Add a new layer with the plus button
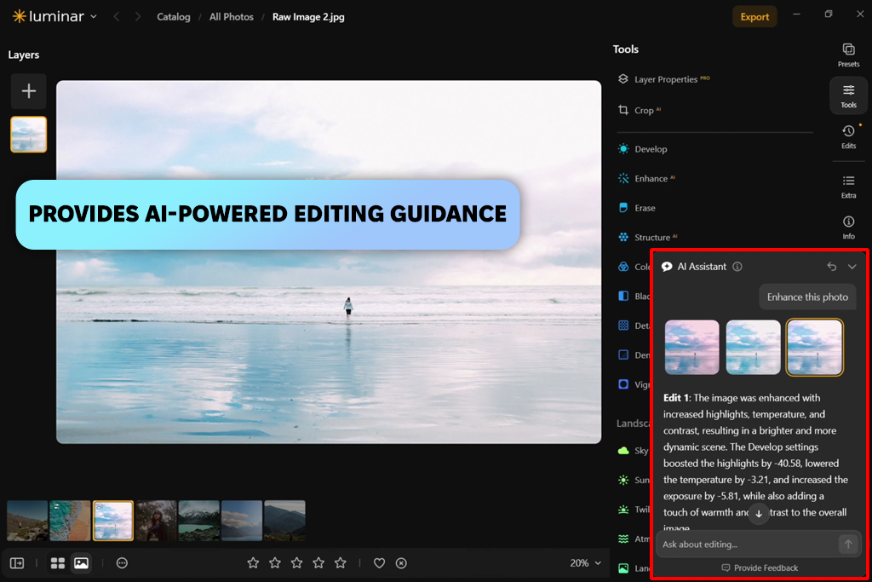The width and height of the screenshot is (872, 582). (x=28, y=91)
